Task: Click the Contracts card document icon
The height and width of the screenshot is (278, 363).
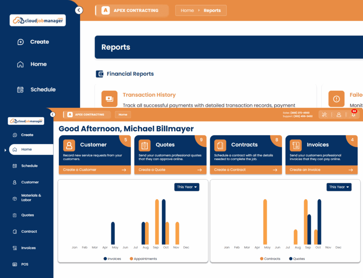Action: pyautogui.click(x=220, y=145)
